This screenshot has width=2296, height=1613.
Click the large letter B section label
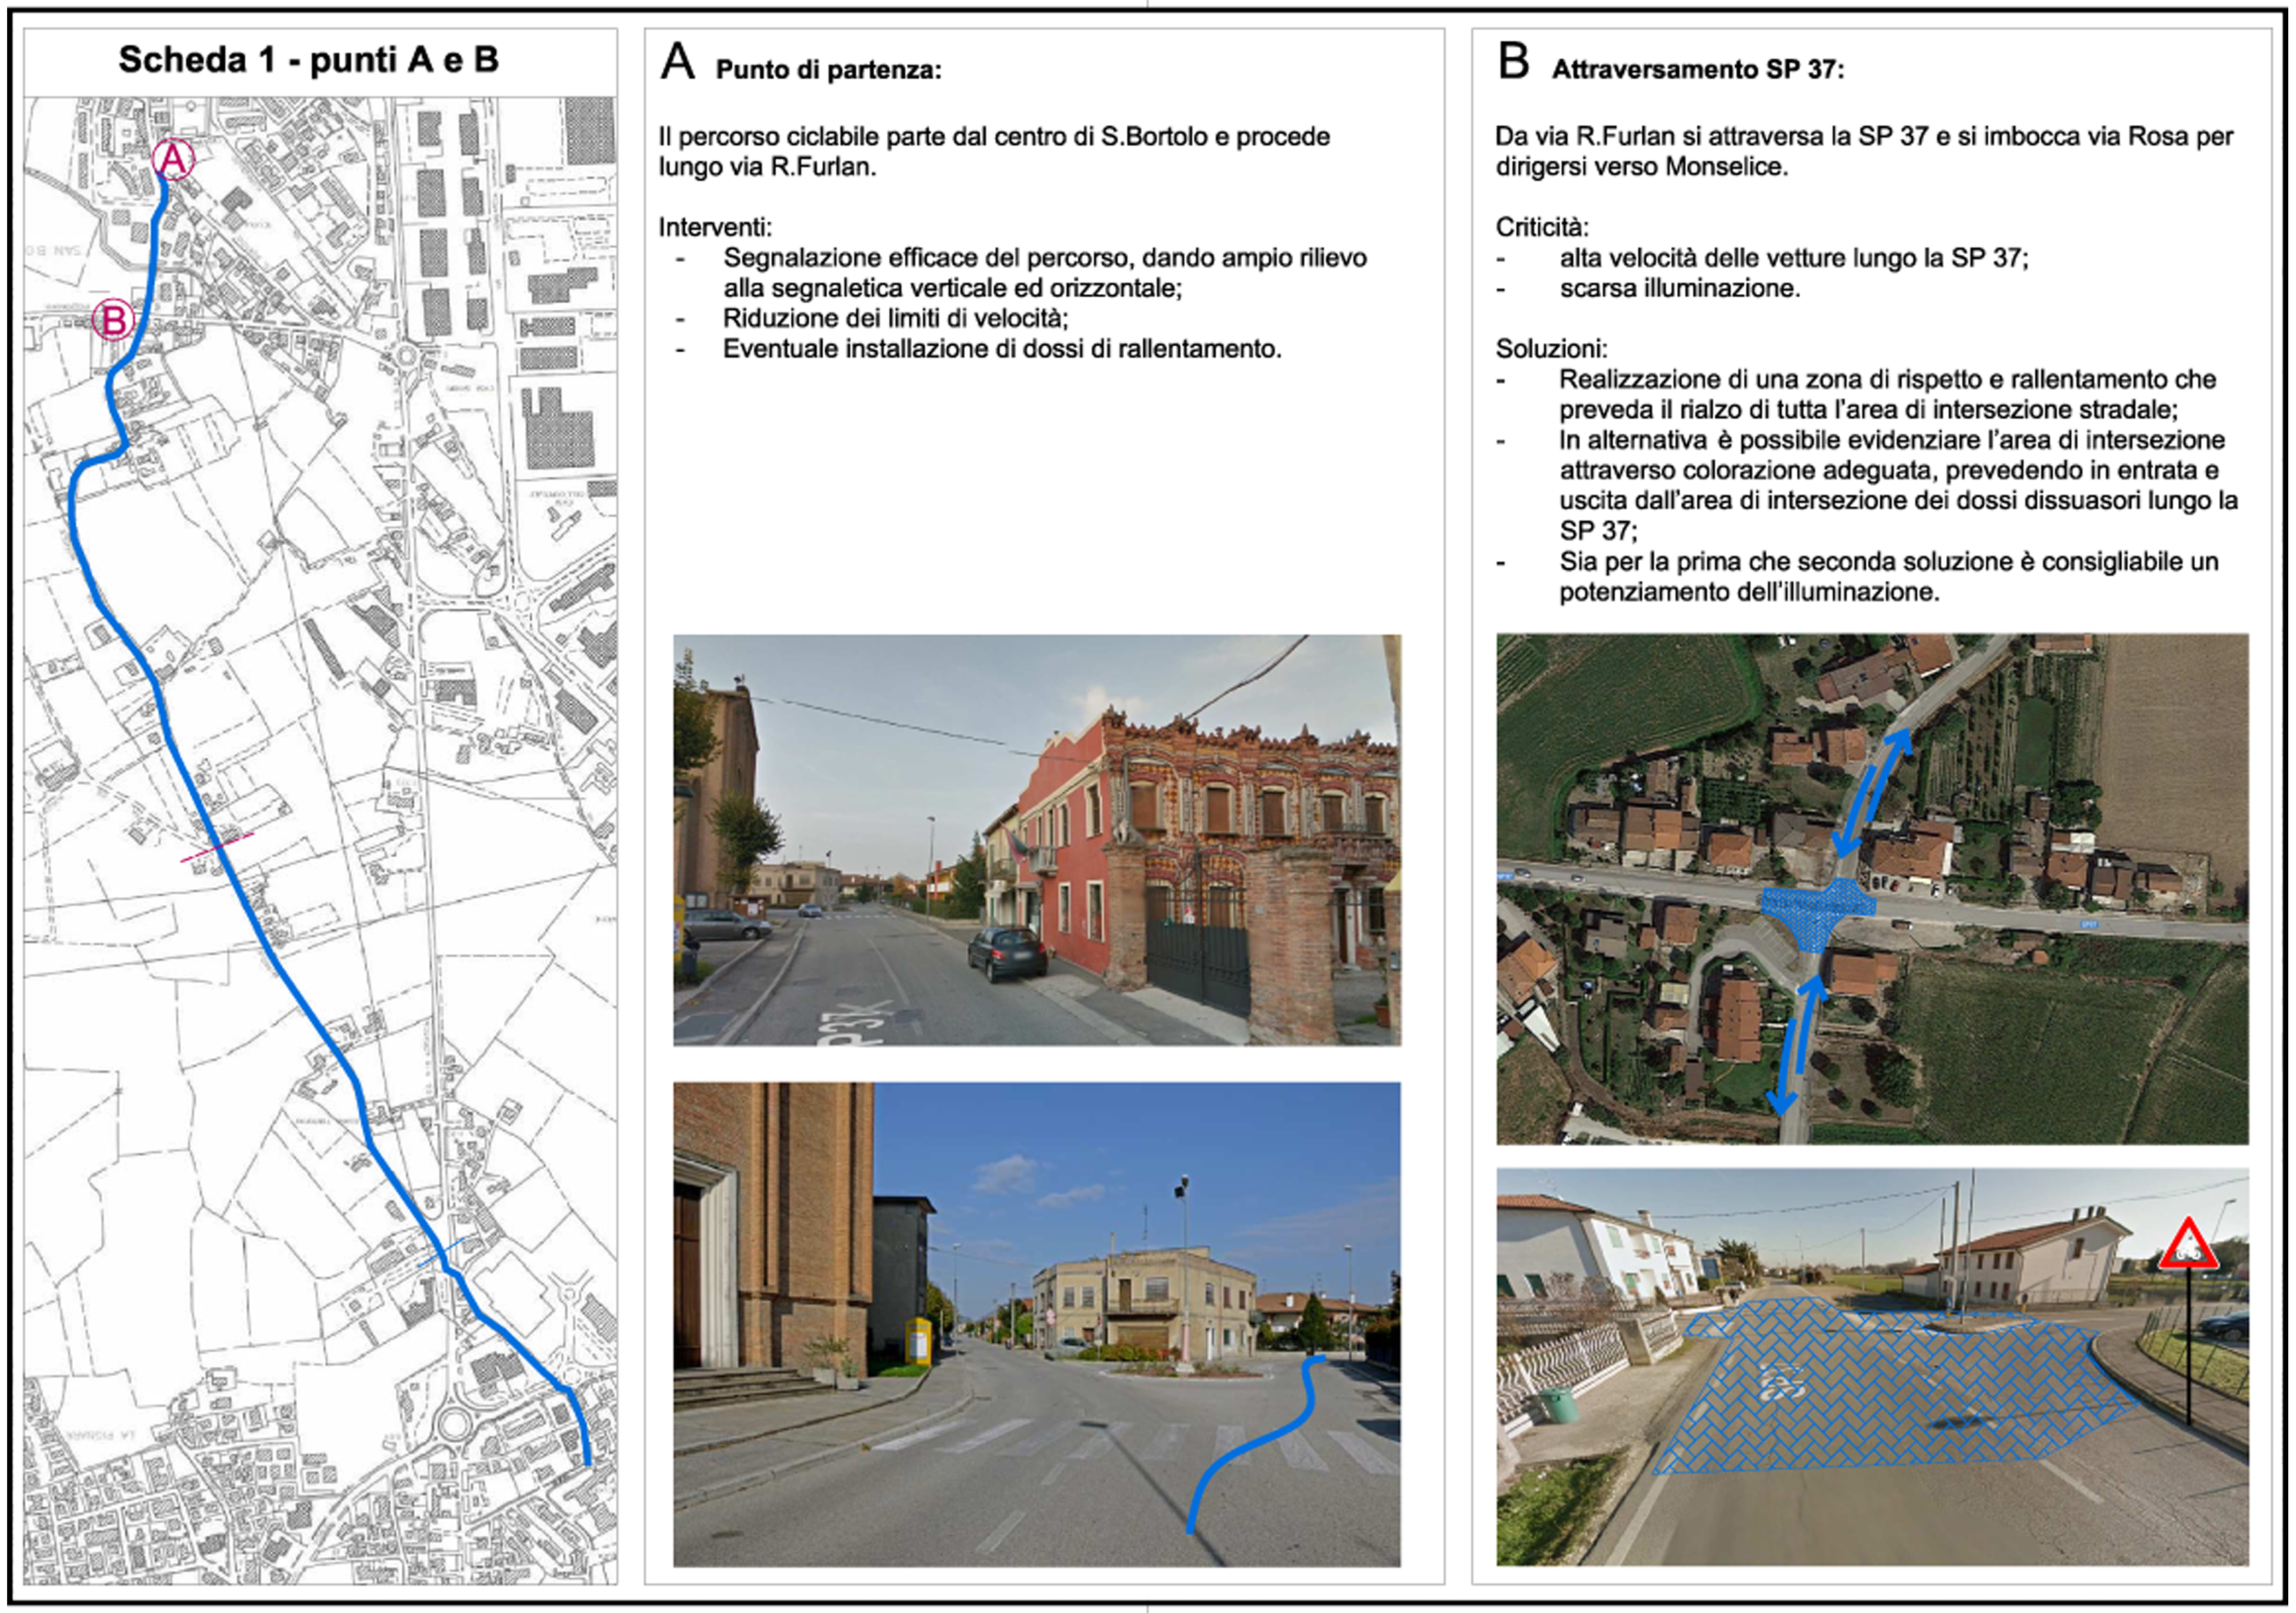click(x=1513, y=61)
